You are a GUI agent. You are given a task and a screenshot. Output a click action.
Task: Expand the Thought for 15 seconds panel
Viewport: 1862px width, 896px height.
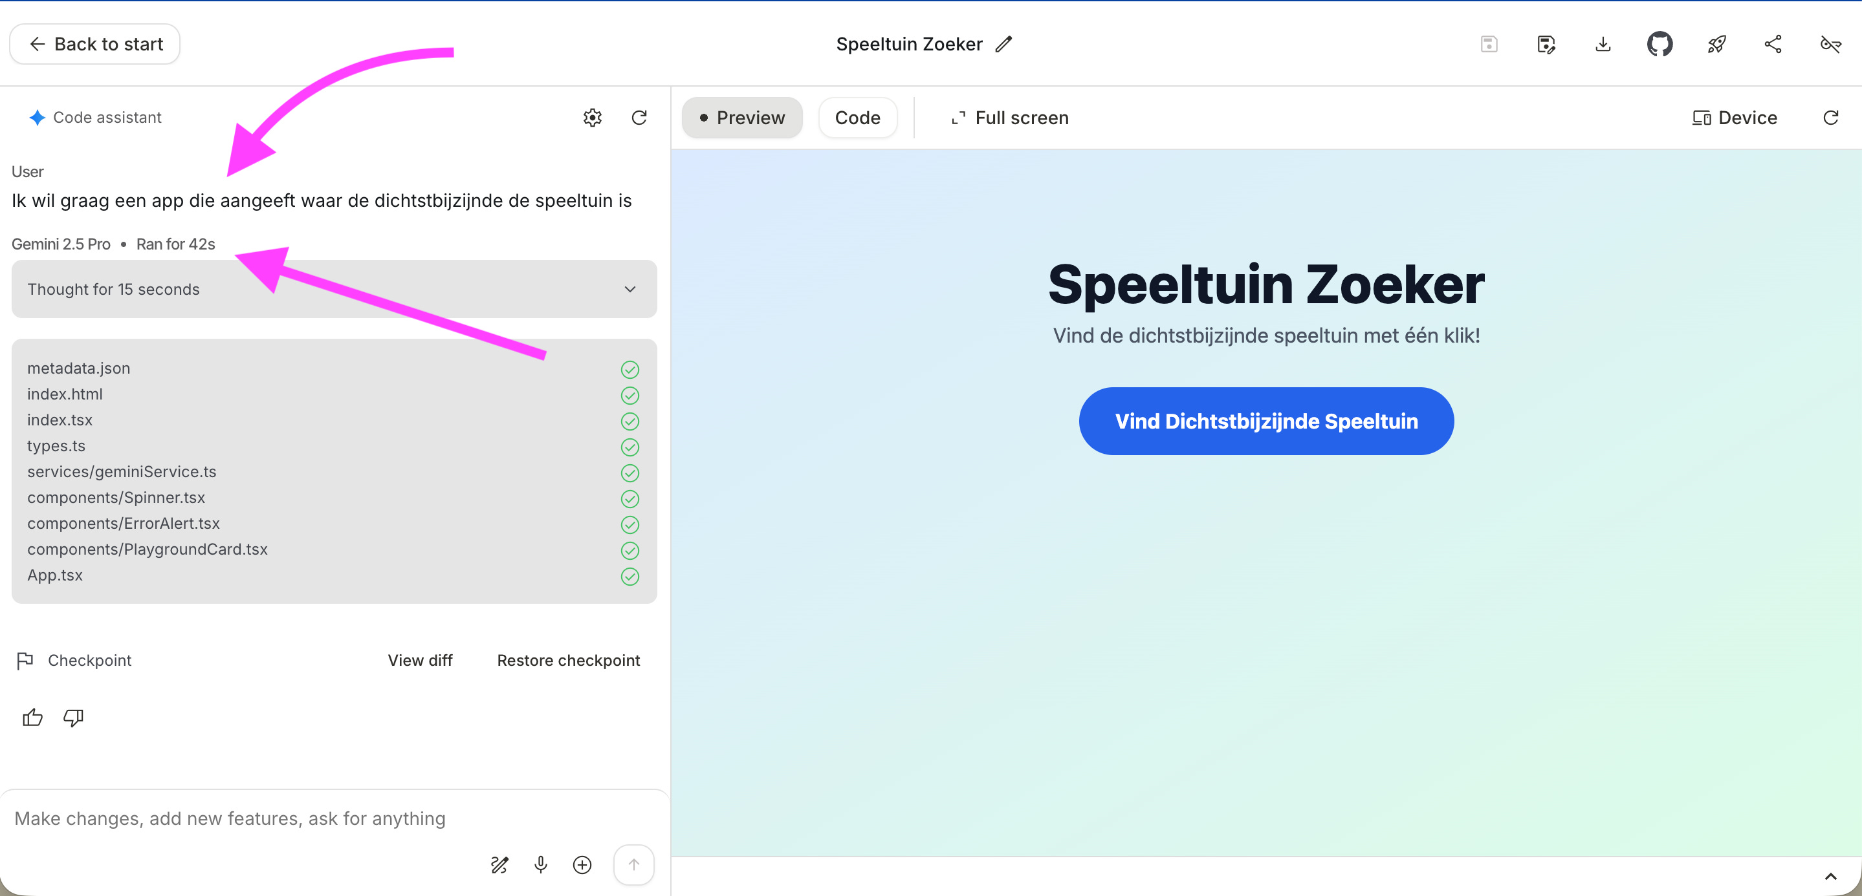click(334, 289)
